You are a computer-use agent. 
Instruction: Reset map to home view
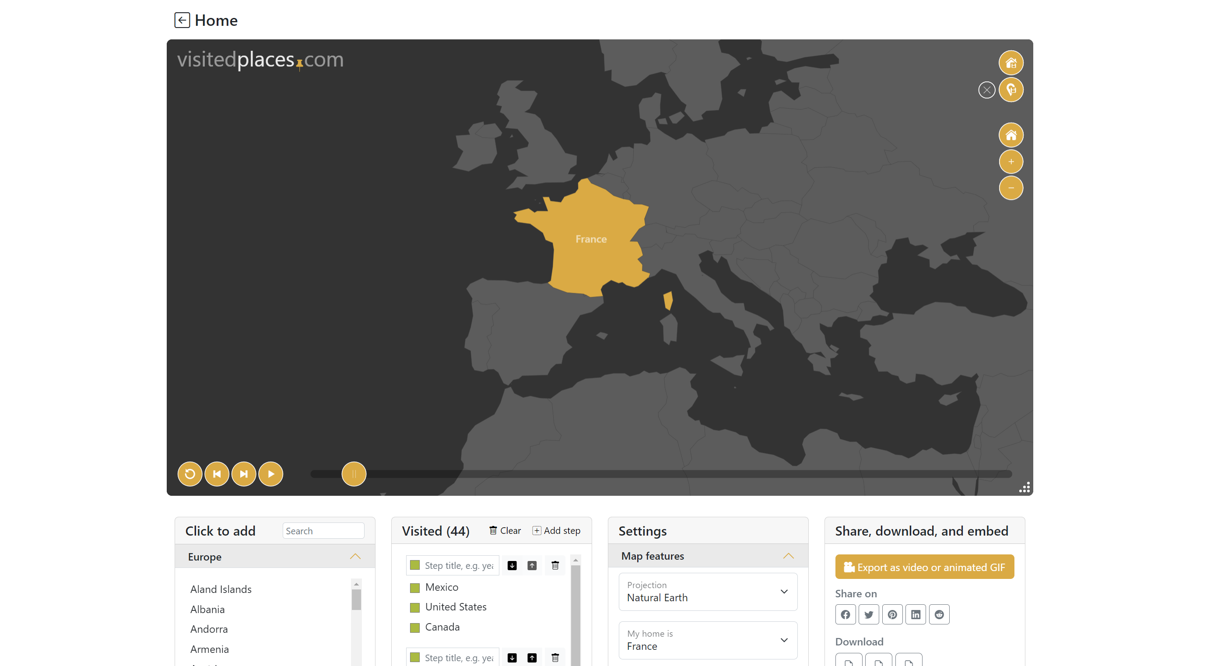(1010, 135)
